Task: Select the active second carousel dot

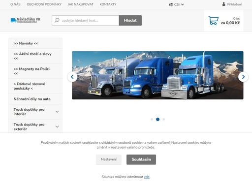Action: coord(157,119)
